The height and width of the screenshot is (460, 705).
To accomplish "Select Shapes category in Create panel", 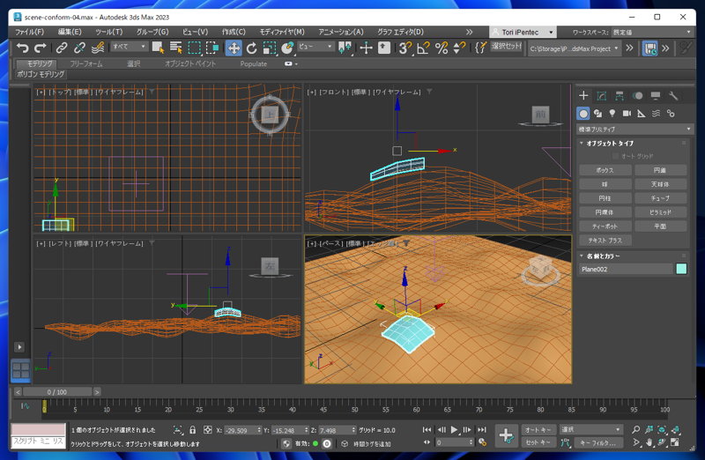I will point(597,114).
